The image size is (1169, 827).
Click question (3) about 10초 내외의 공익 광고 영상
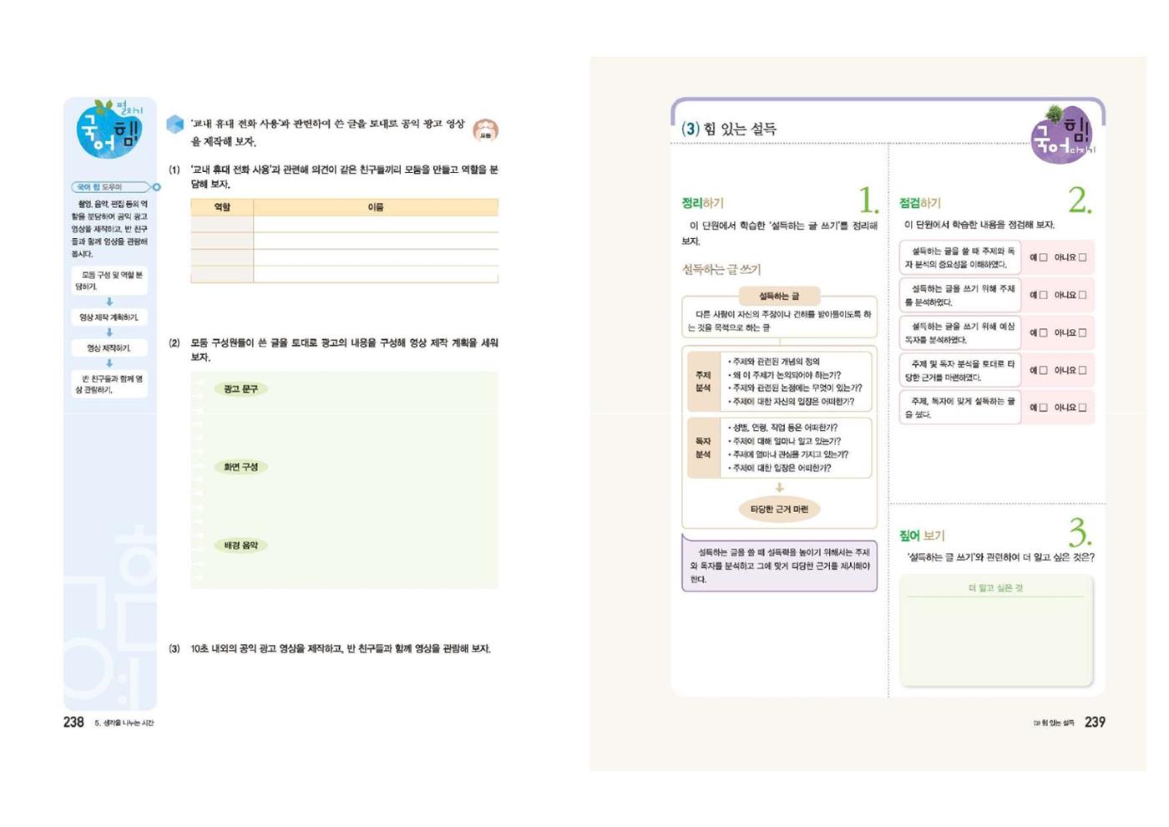tap(330, 649)
